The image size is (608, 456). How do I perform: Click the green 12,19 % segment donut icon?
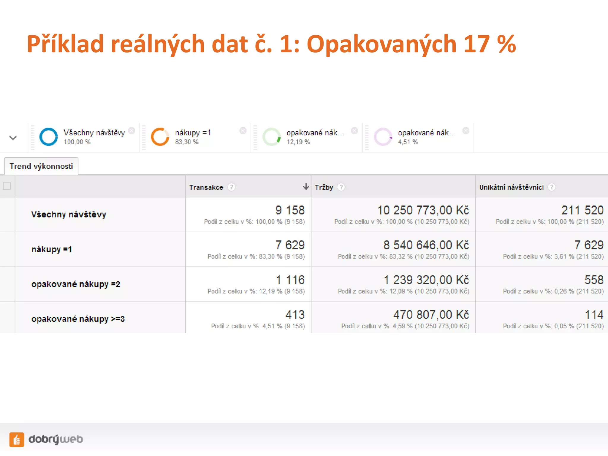tap(272, 137)
